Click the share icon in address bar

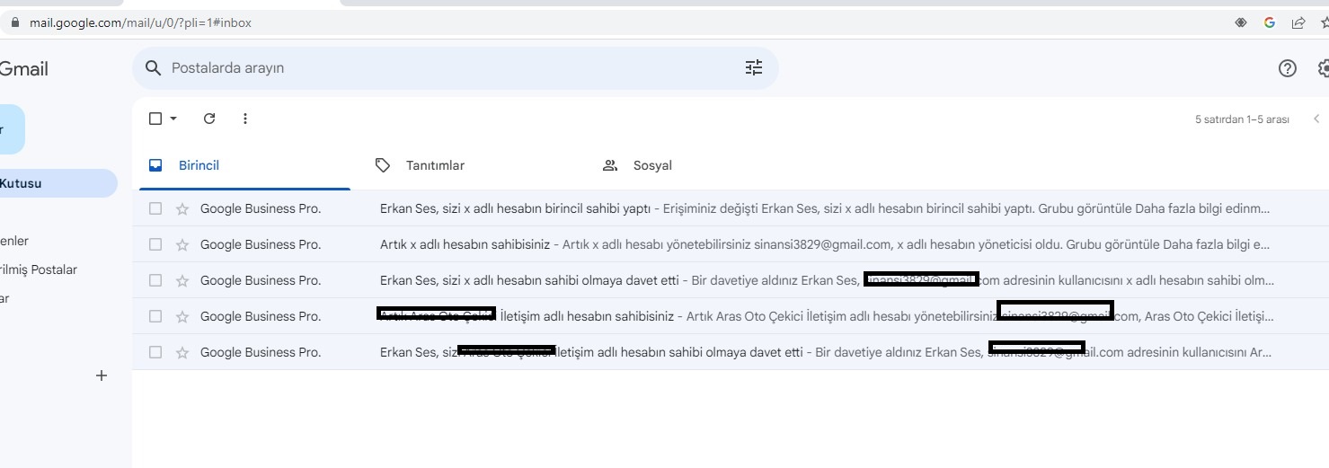1298,22
